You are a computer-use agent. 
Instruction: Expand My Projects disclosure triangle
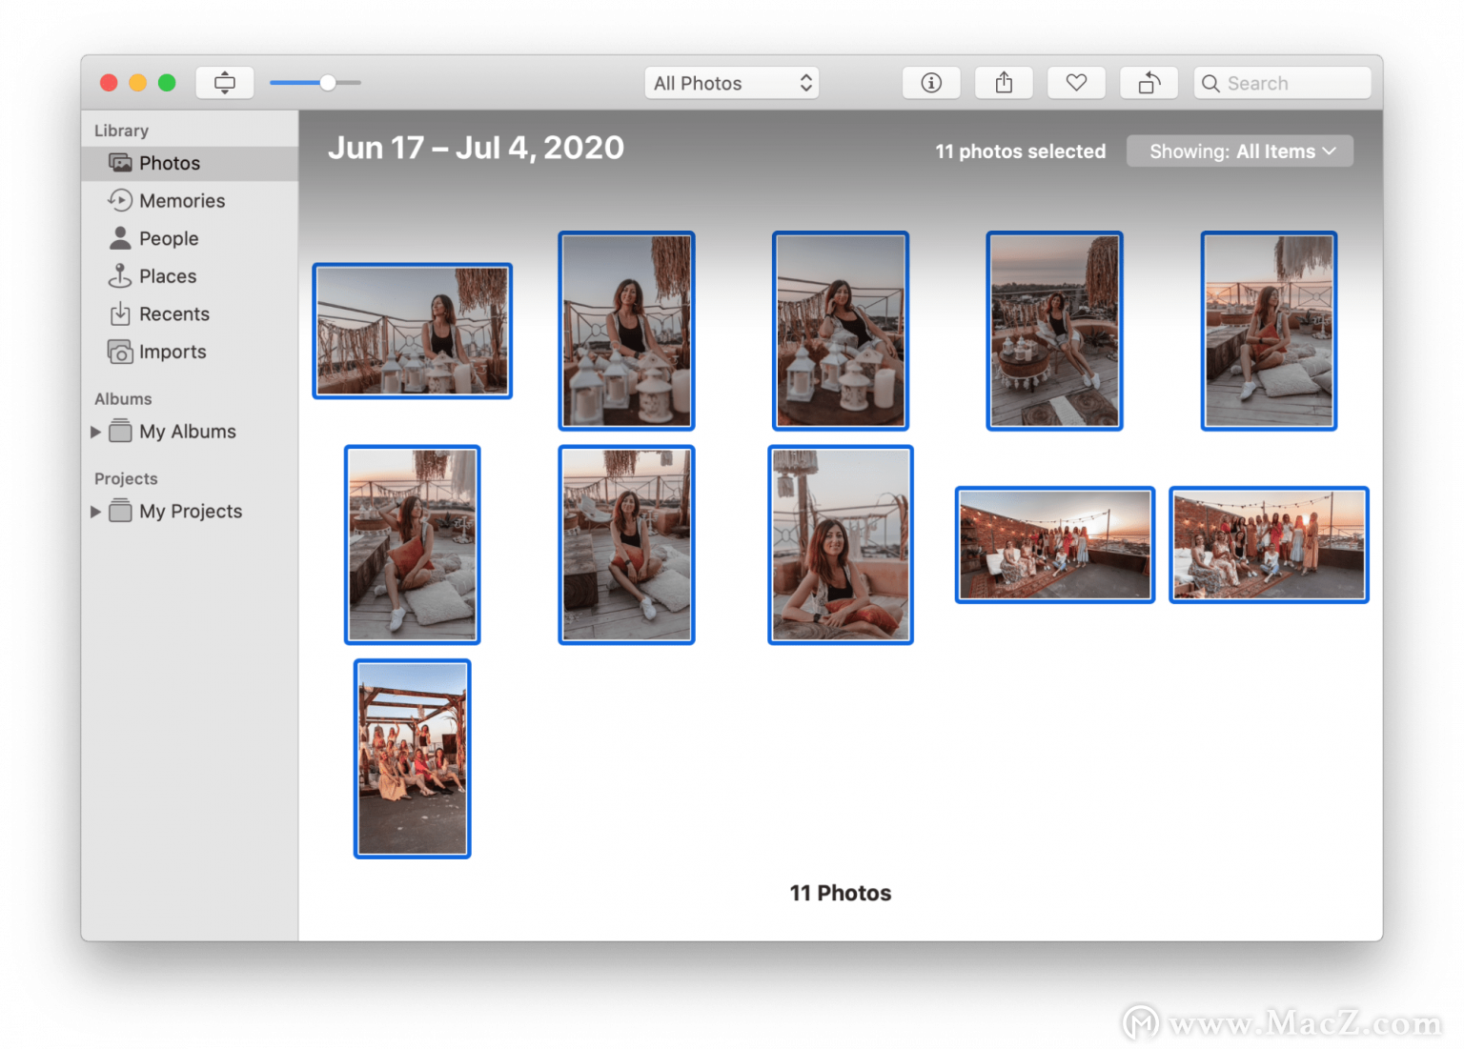tap(95, 512)
